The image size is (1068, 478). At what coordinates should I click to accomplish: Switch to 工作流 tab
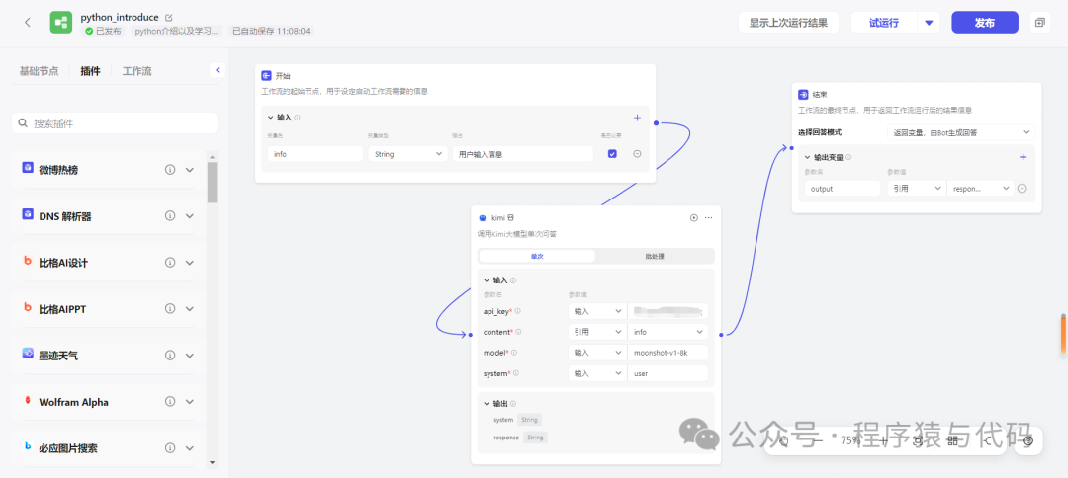[136, 71]
